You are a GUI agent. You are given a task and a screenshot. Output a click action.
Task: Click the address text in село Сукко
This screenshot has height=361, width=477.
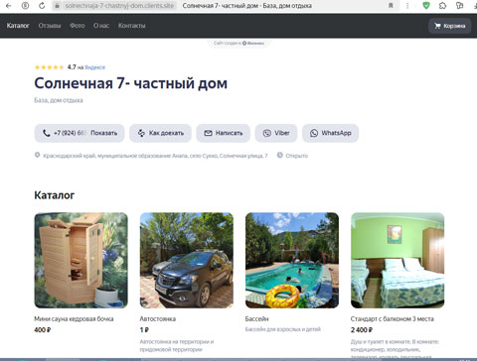pyautogui.click(x=155, y=156)
